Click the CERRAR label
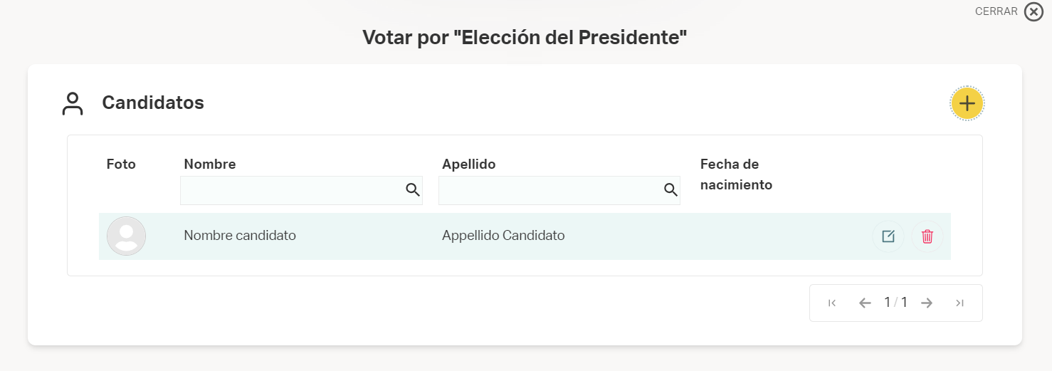The image size is (1052, 371). [x=996, y=12]
